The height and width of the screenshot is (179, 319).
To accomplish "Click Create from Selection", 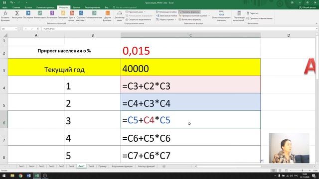I will click(138, 20).
